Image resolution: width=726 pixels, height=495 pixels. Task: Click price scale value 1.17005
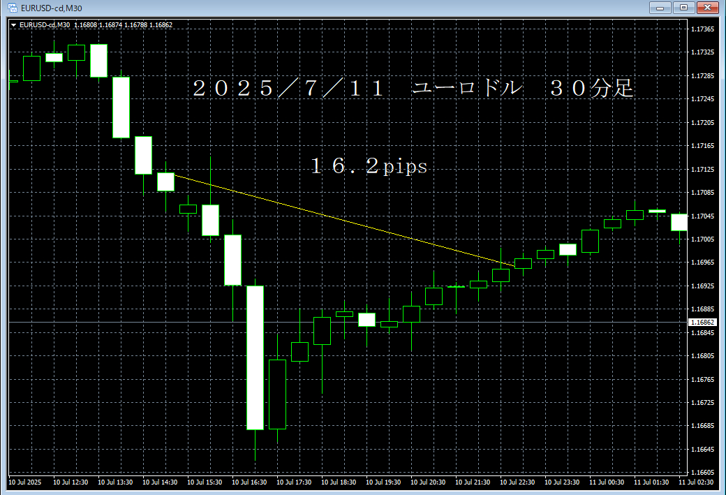coord(702,239)
